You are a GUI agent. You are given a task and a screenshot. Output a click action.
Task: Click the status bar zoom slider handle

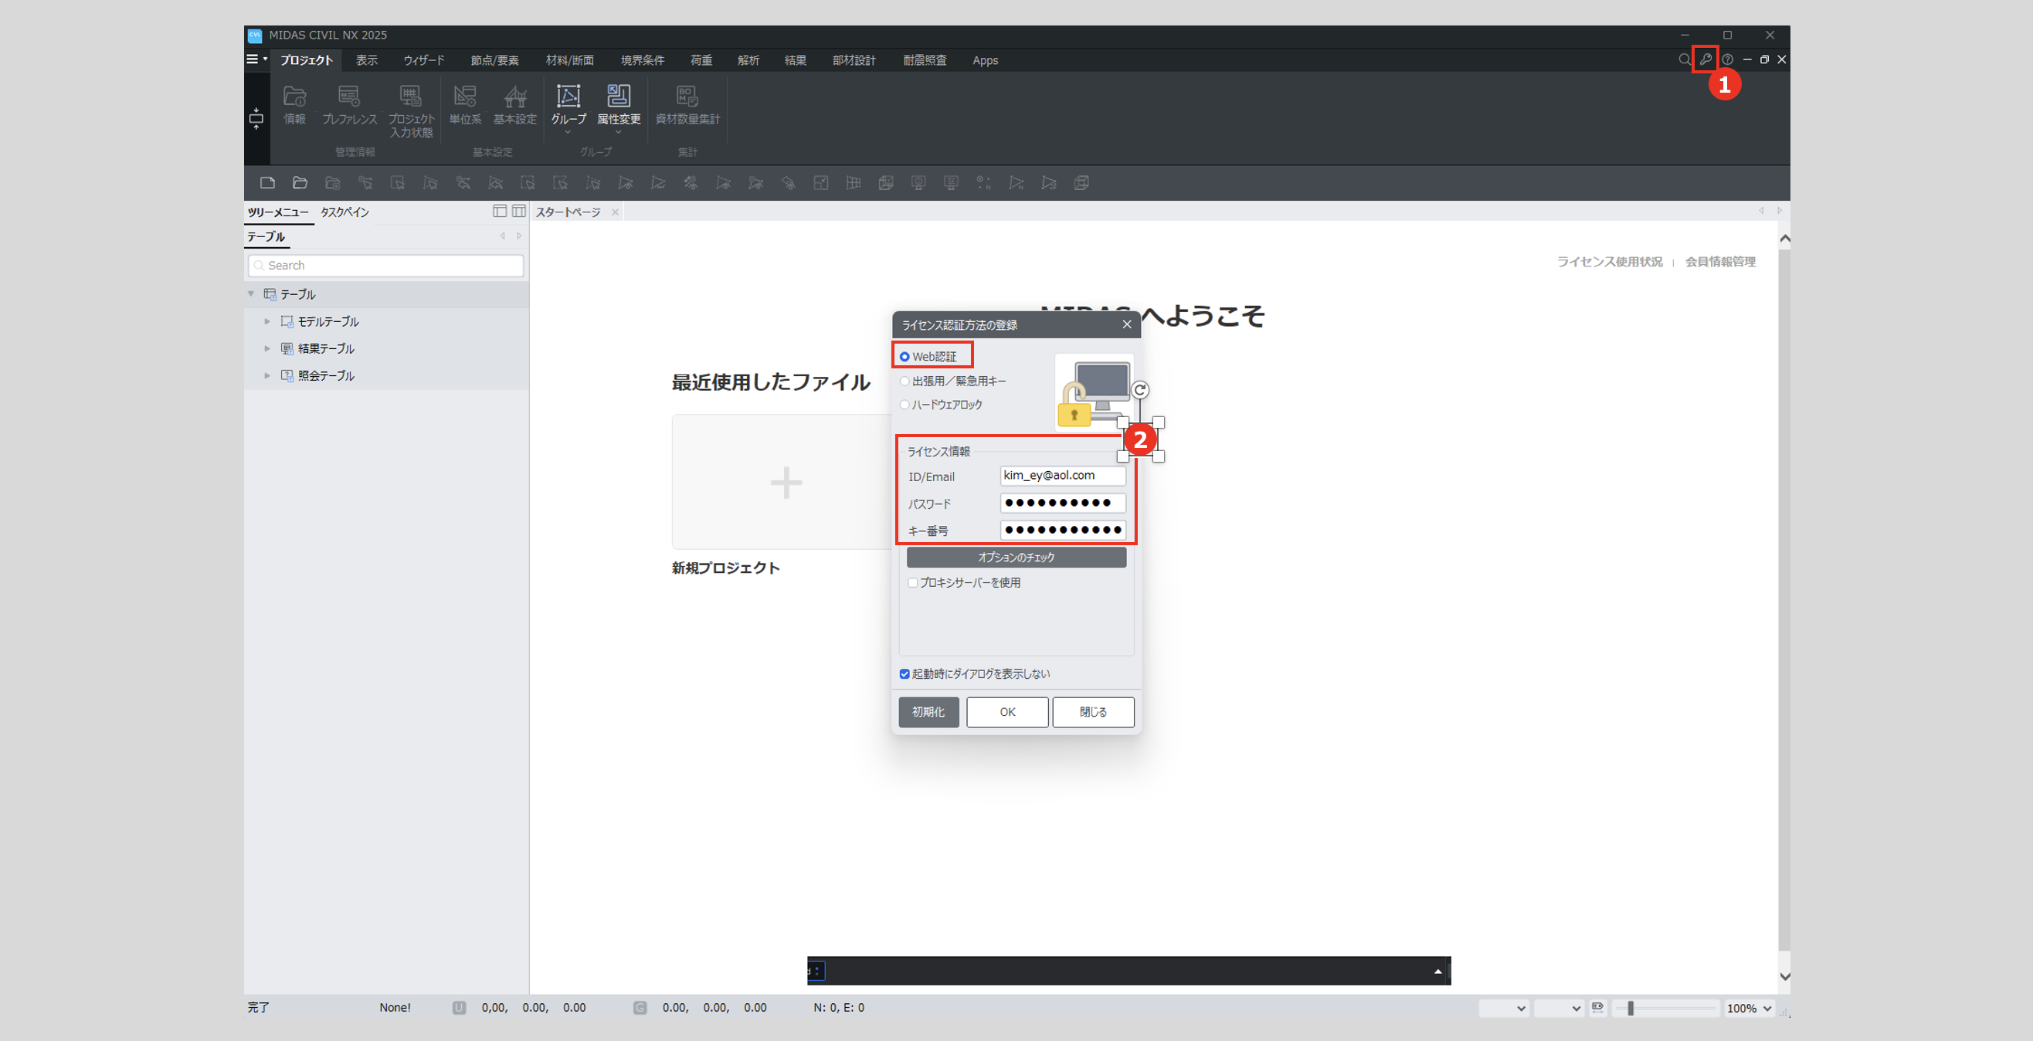[1631, 1008]
